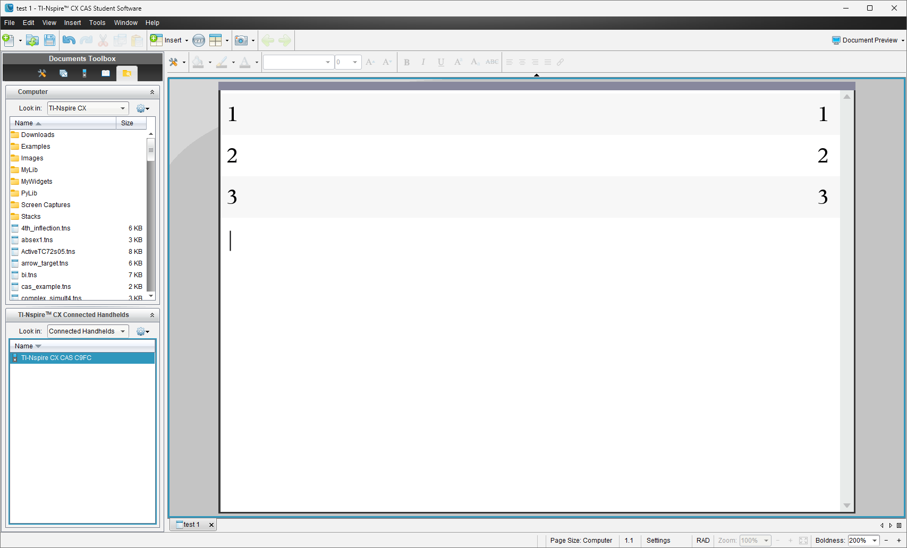Open the Utilities book tab in toolbox
The height and width of the screenshot is (548, 907).
click(106, 73)
